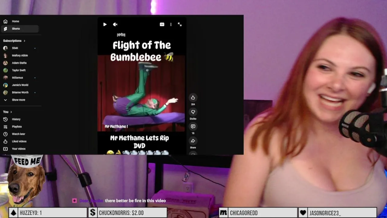Screen dimensions: 387x218
Task: Open Adam Stafta channel
Action: 20,63
